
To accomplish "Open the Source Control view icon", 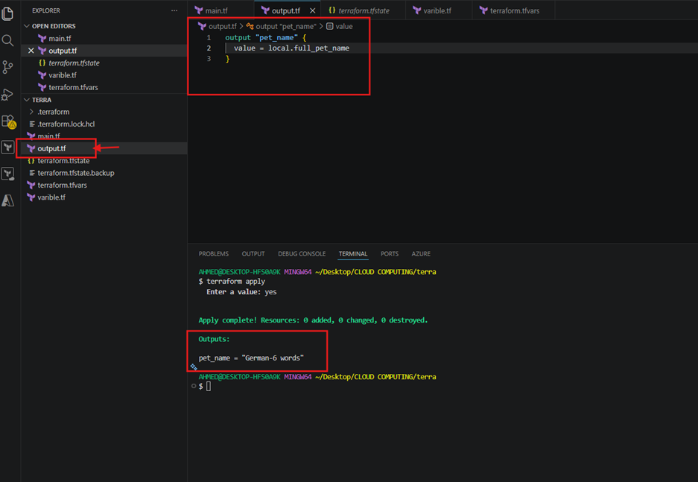I will click(7, 67).
